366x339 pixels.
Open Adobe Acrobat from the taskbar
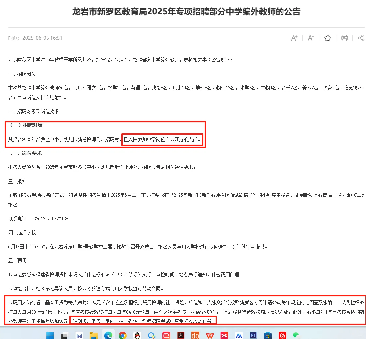coord(181,335)
